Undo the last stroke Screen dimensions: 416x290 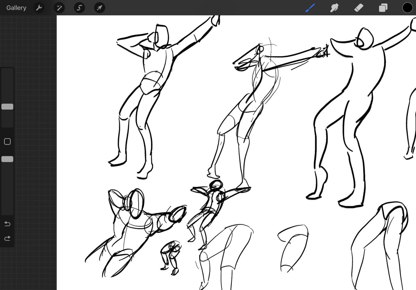tap(7, 224)
